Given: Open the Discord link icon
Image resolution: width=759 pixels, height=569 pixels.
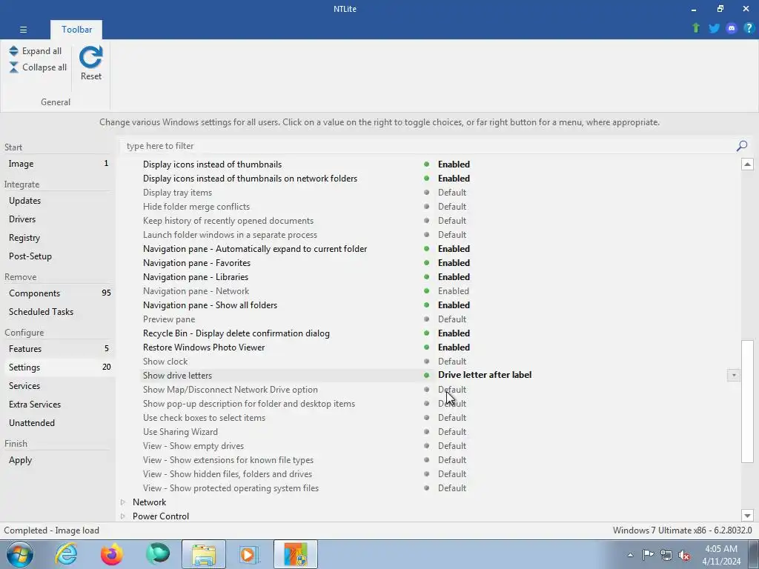Looking at the screenshot, I should [x=732, y=28].
